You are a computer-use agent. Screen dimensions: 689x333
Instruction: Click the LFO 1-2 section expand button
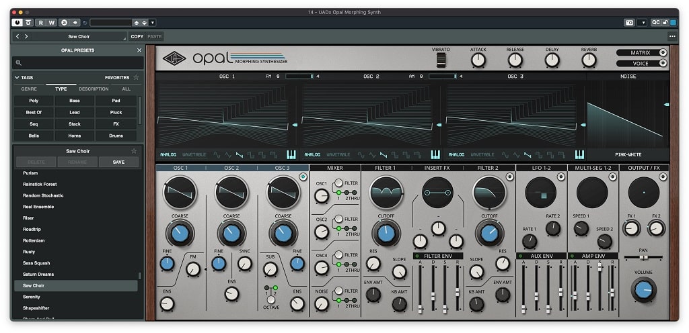coord(560,177)
